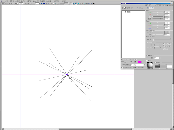The height and width of the screenshot is (130, 174).
Task: Open the arrow beside the red rotation field
Action: [171, 25]
